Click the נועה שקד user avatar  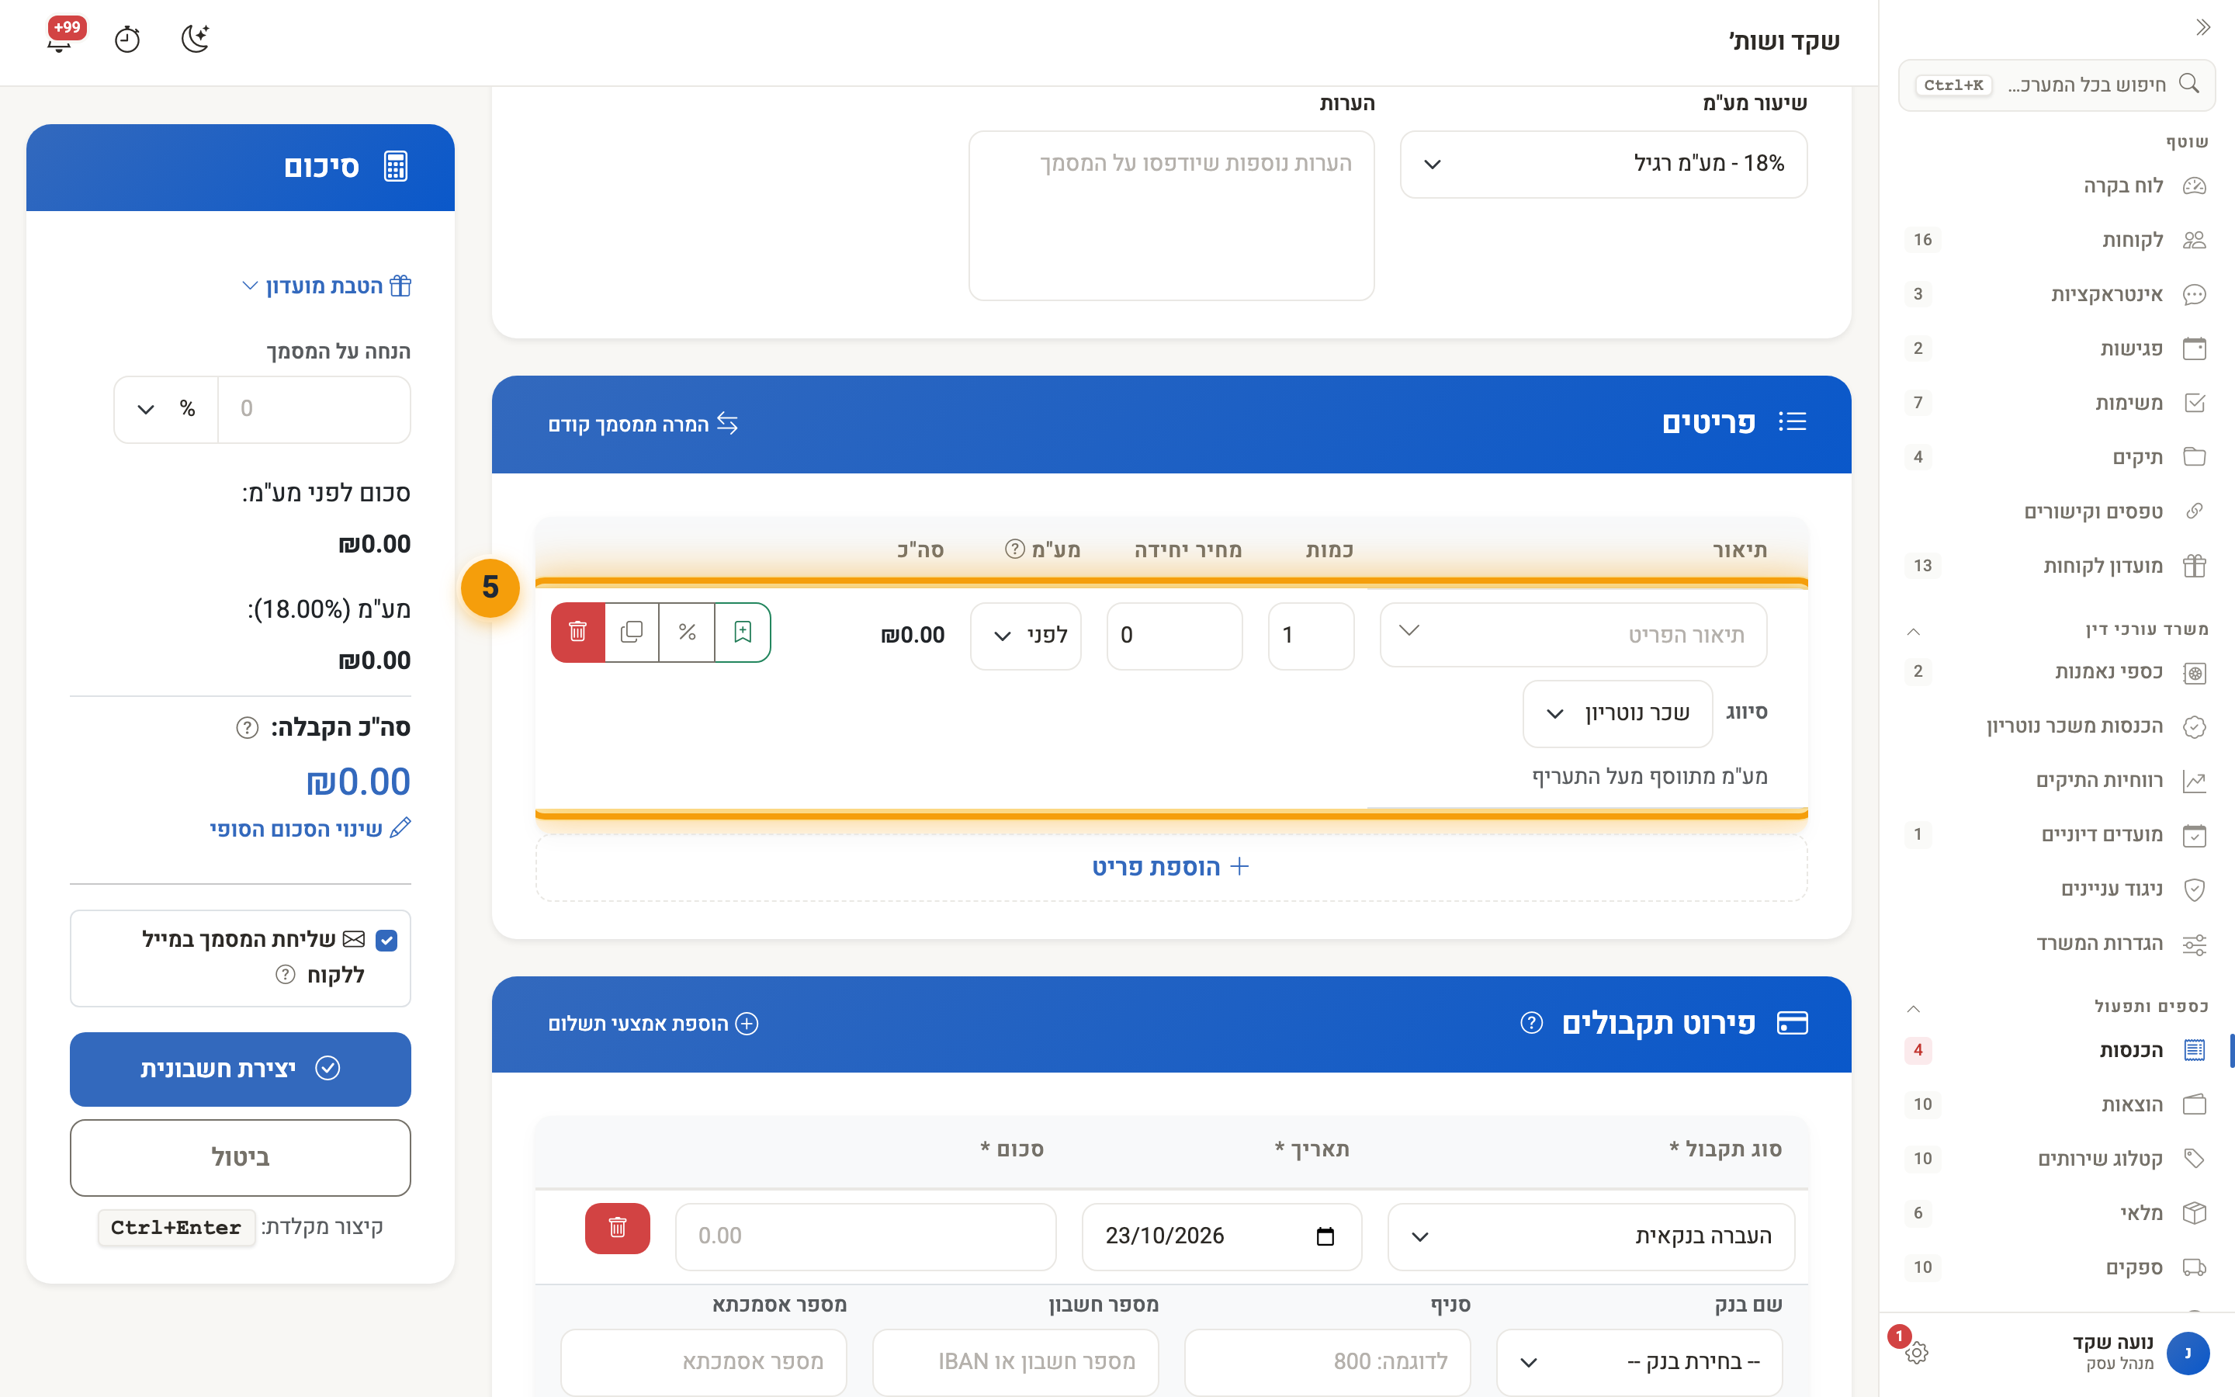[x=2186, y=1353]
